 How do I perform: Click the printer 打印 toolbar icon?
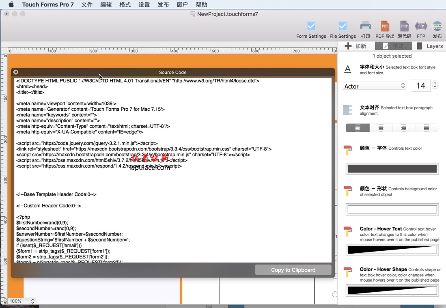(366, 30)
